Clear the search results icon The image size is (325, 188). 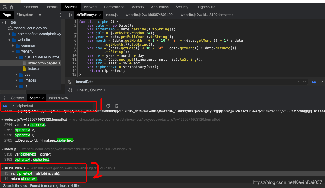[x=116, y=106]
